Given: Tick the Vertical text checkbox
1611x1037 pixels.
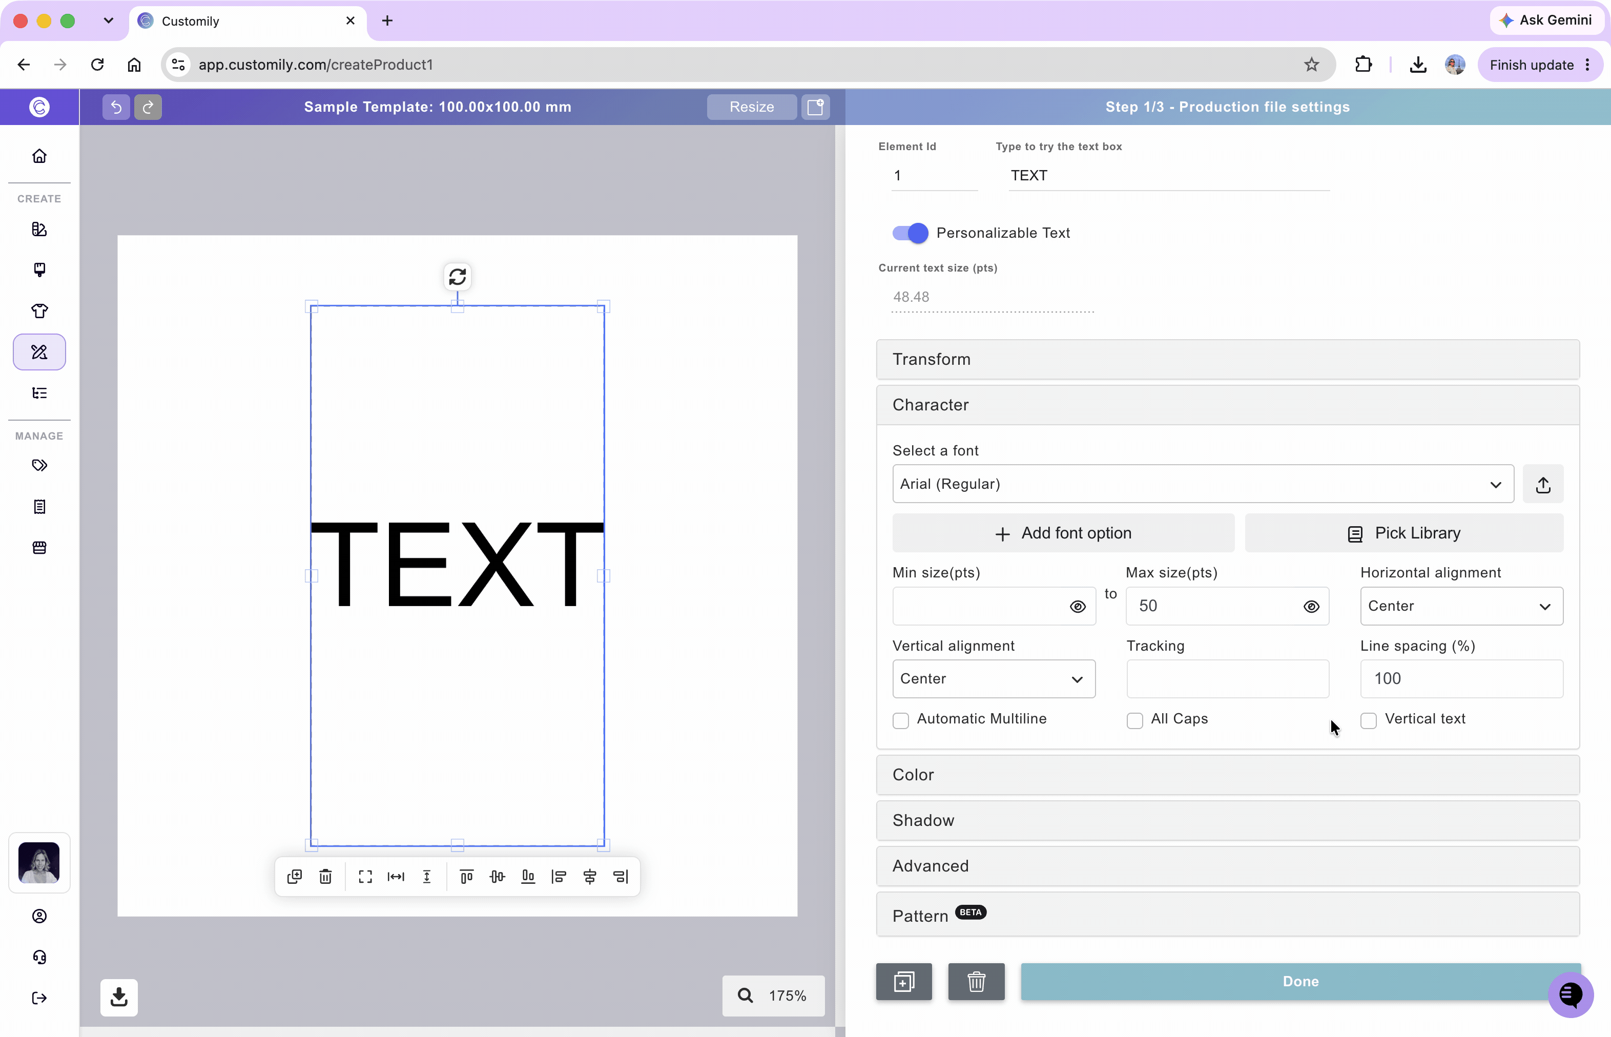Looking at the screenshot, I should pos(1369,720).
